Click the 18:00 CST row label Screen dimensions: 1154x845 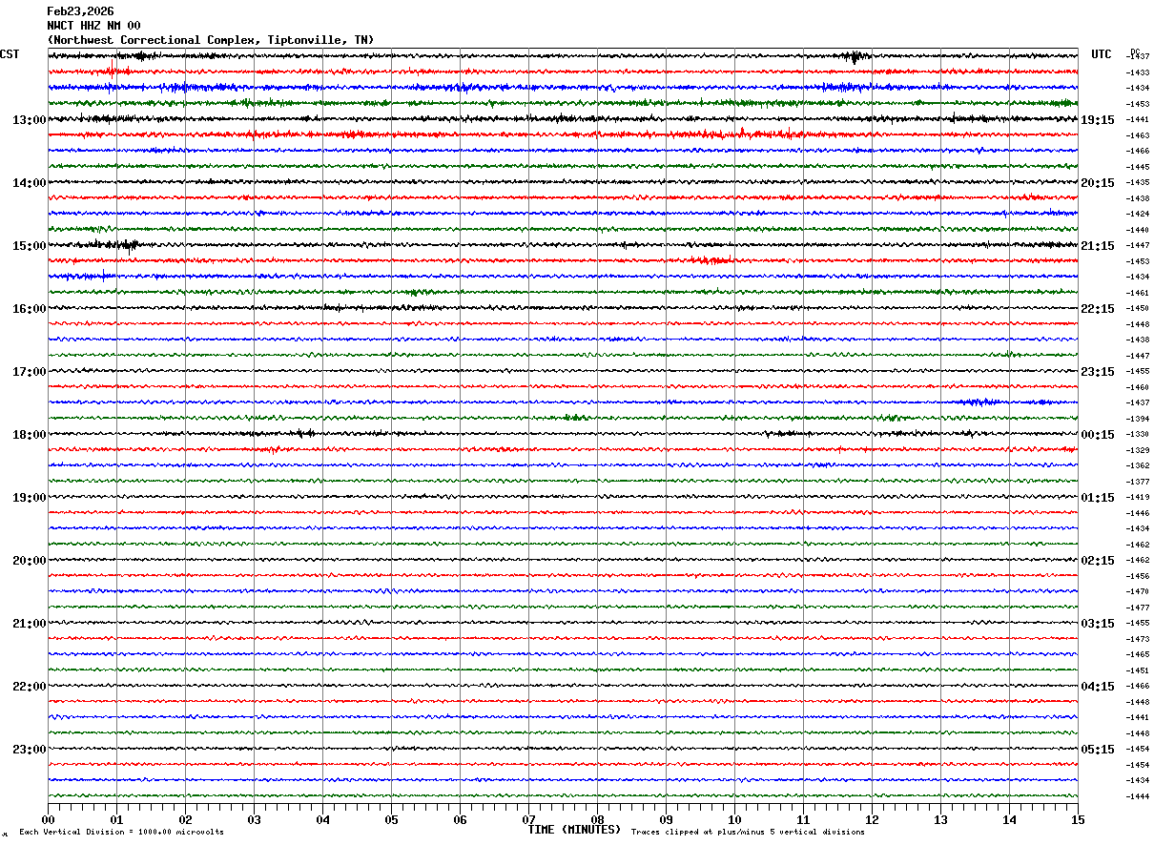tap(29, 435)
